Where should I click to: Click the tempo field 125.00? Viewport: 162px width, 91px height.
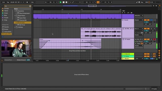(x=12, y=2)
